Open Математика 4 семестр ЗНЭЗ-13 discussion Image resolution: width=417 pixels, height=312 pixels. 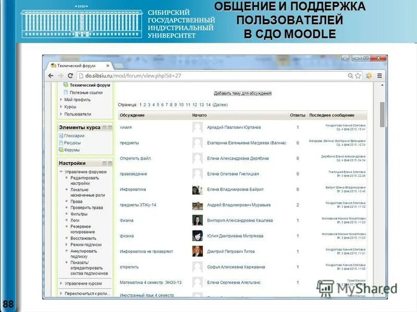pos(151,282)
